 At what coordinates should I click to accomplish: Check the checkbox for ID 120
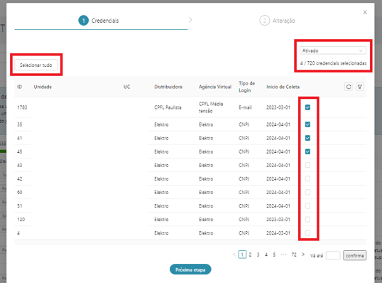click(307, 219)
